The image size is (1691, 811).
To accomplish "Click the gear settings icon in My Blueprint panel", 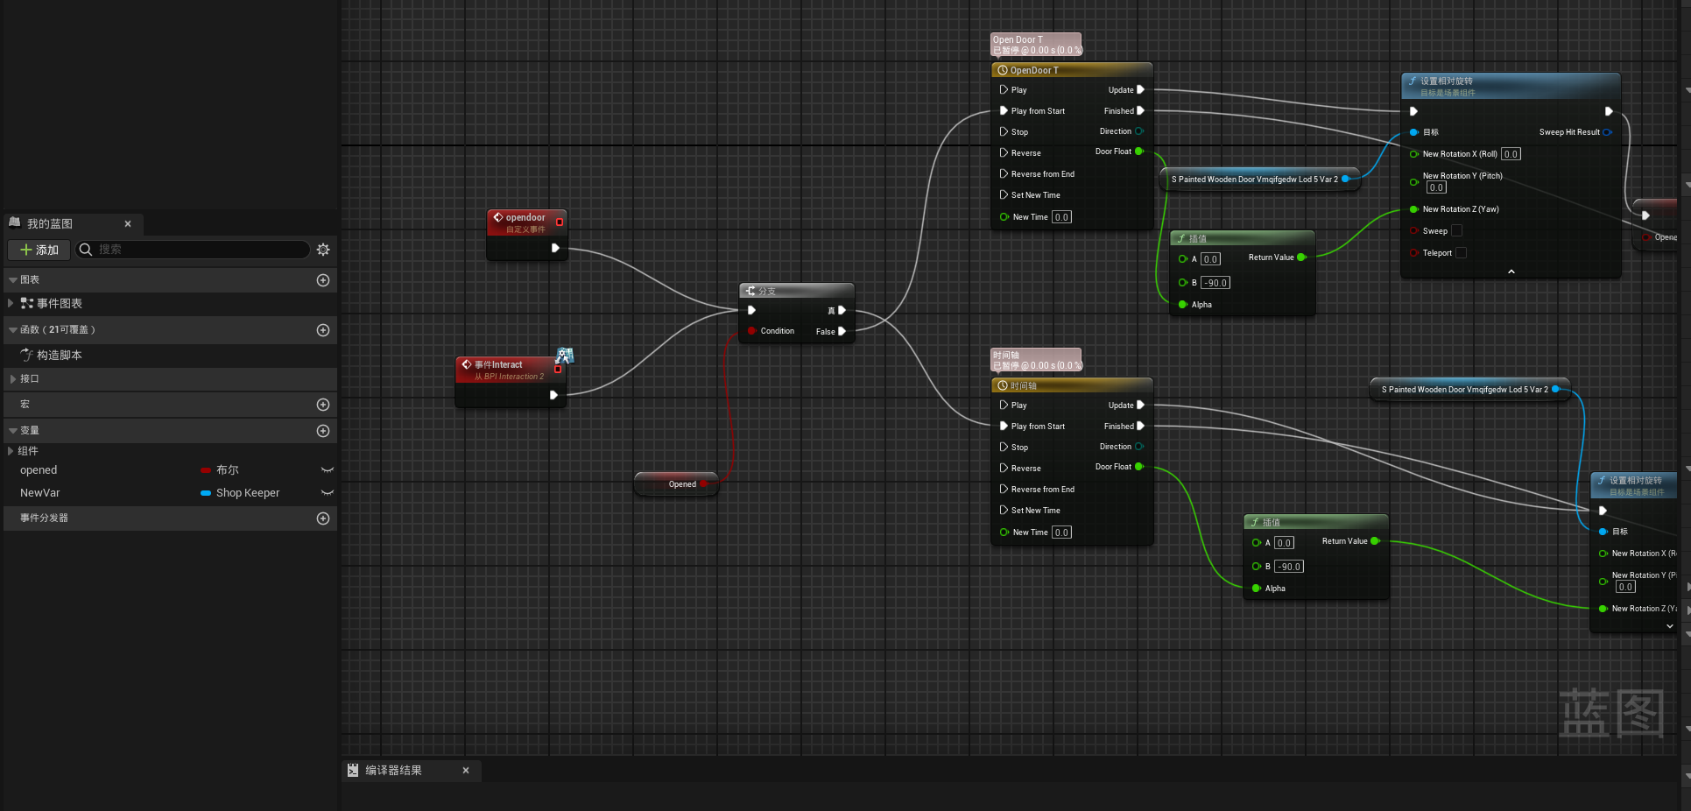I will pos(323,250).
